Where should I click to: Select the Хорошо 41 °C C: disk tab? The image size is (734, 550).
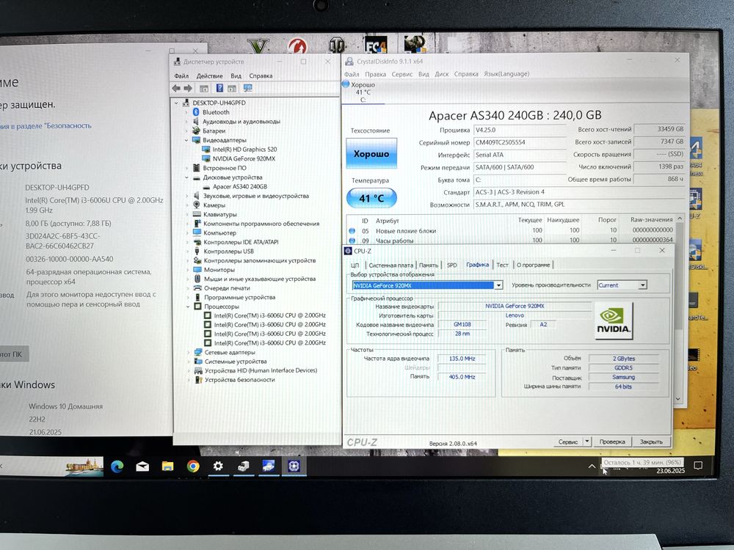point(363,92)
